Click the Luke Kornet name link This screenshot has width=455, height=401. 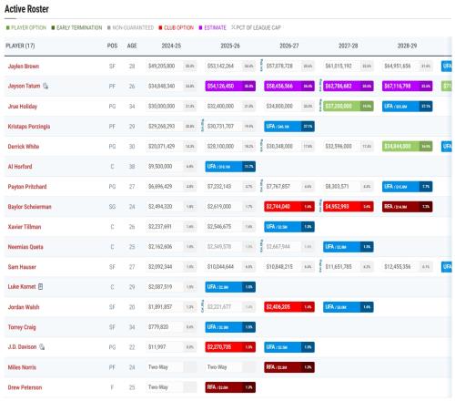click(x=22, y=286)
